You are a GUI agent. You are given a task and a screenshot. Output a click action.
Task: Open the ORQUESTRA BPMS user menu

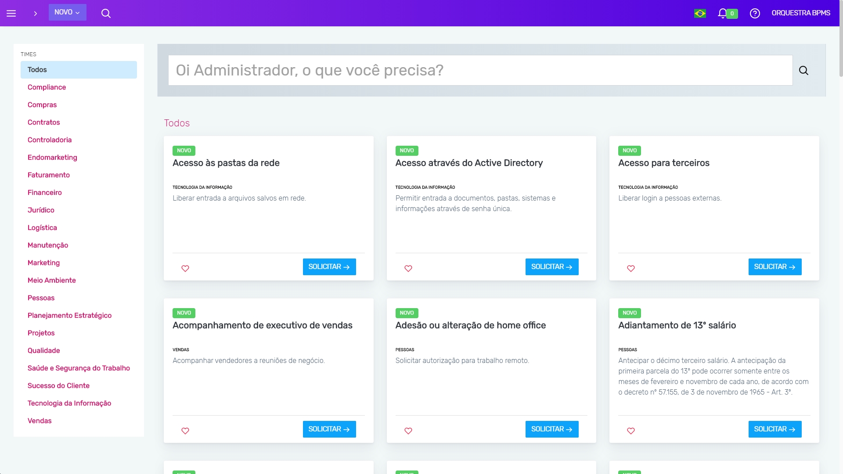coord(801,13)
